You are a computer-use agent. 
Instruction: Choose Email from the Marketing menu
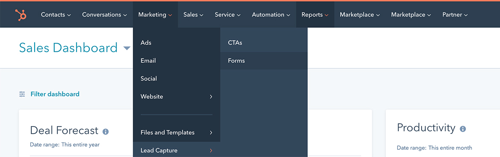176,61
